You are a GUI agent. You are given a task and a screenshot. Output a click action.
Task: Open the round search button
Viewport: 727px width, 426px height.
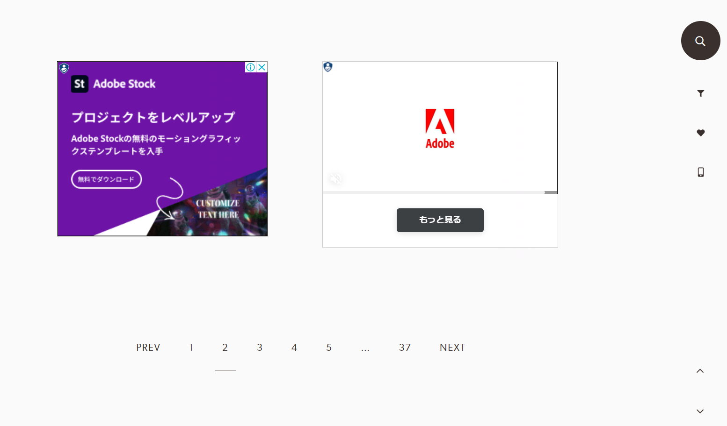700,41
